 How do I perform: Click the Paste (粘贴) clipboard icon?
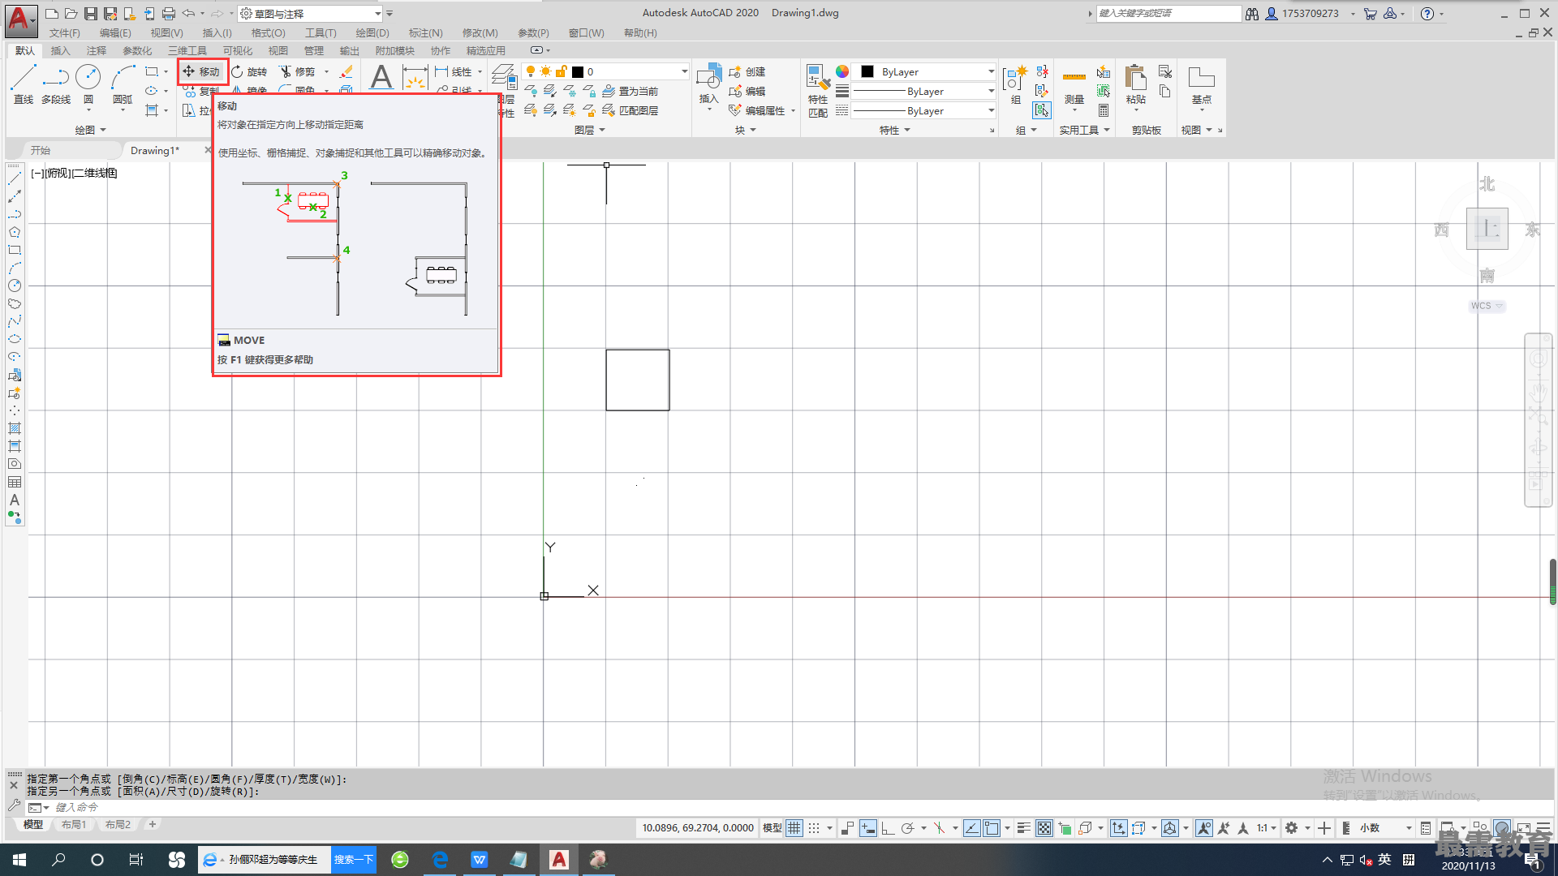tap(1135, 78)
